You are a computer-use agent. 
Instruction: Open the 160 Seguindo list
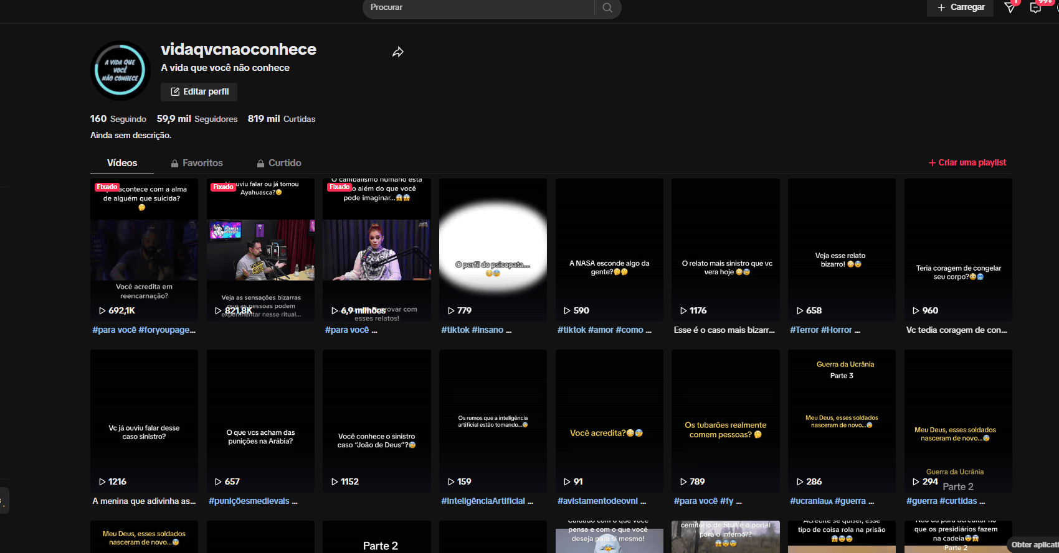118,119
